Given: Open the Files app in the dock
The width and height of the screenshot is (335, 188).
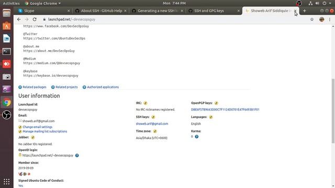Looking at the screenshot, I should (6, 13).
